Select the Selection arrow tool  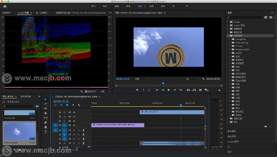click(x=46, y=99)
